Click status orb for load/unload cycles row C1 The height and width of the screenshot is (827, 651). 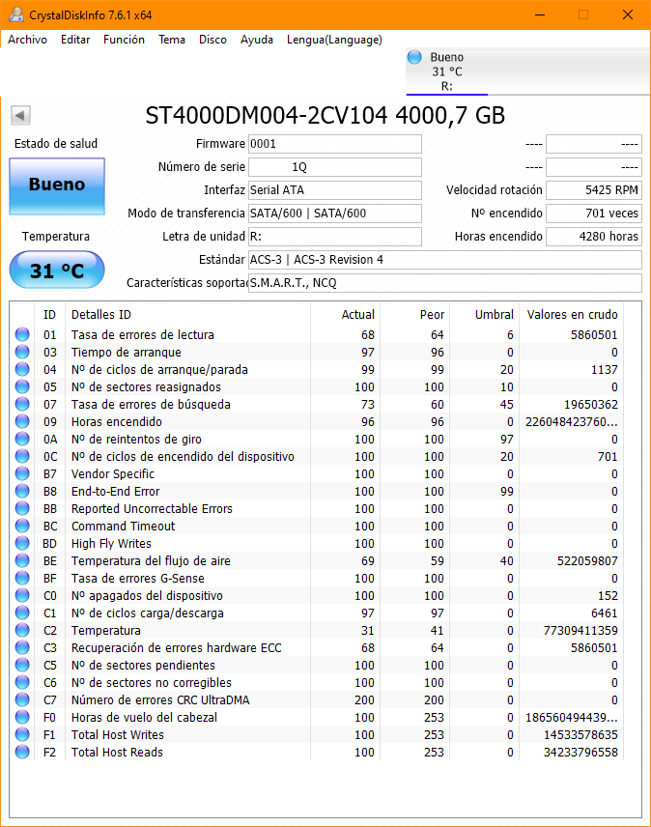[22, 613]
